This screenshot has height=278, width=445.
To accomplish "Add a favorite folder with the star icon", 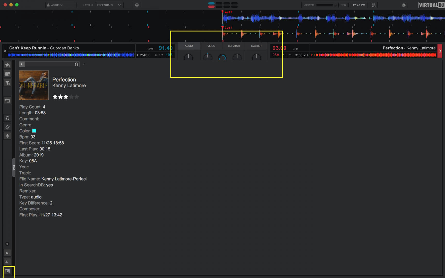I will (7, 65).
